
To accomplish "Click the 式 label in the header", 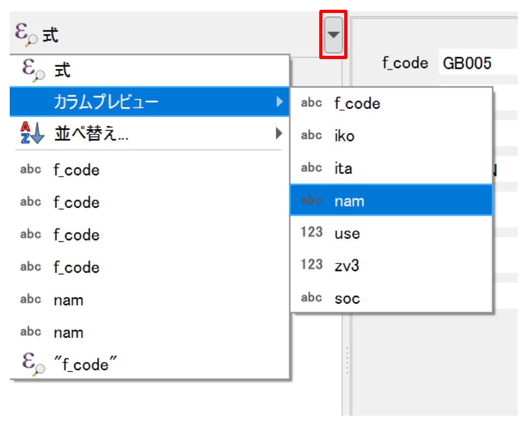I will pyautogui.click(x=50, y=35).
